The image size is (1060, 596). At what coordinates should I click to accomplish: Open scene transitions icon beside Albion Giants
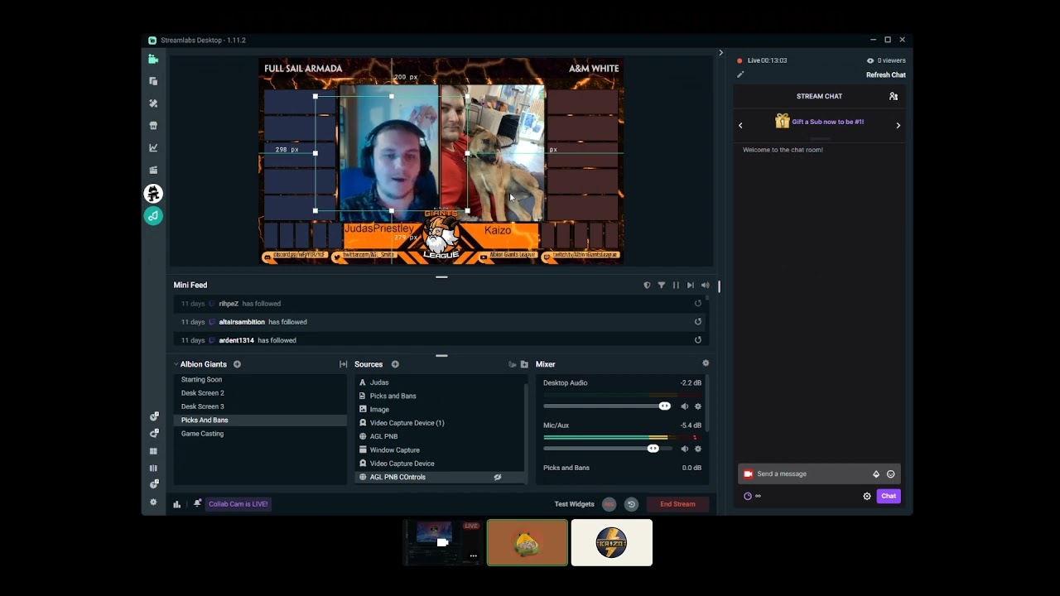(x=343, y=364)
